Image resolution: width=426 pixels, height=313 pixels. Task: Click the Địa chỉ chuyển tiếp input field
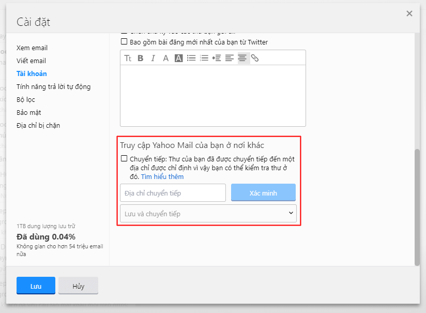tap(173, 192)
